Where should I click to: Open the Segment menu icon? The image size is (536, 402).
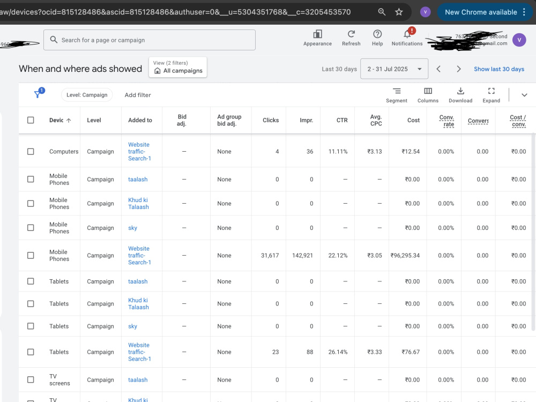(397, 91)
